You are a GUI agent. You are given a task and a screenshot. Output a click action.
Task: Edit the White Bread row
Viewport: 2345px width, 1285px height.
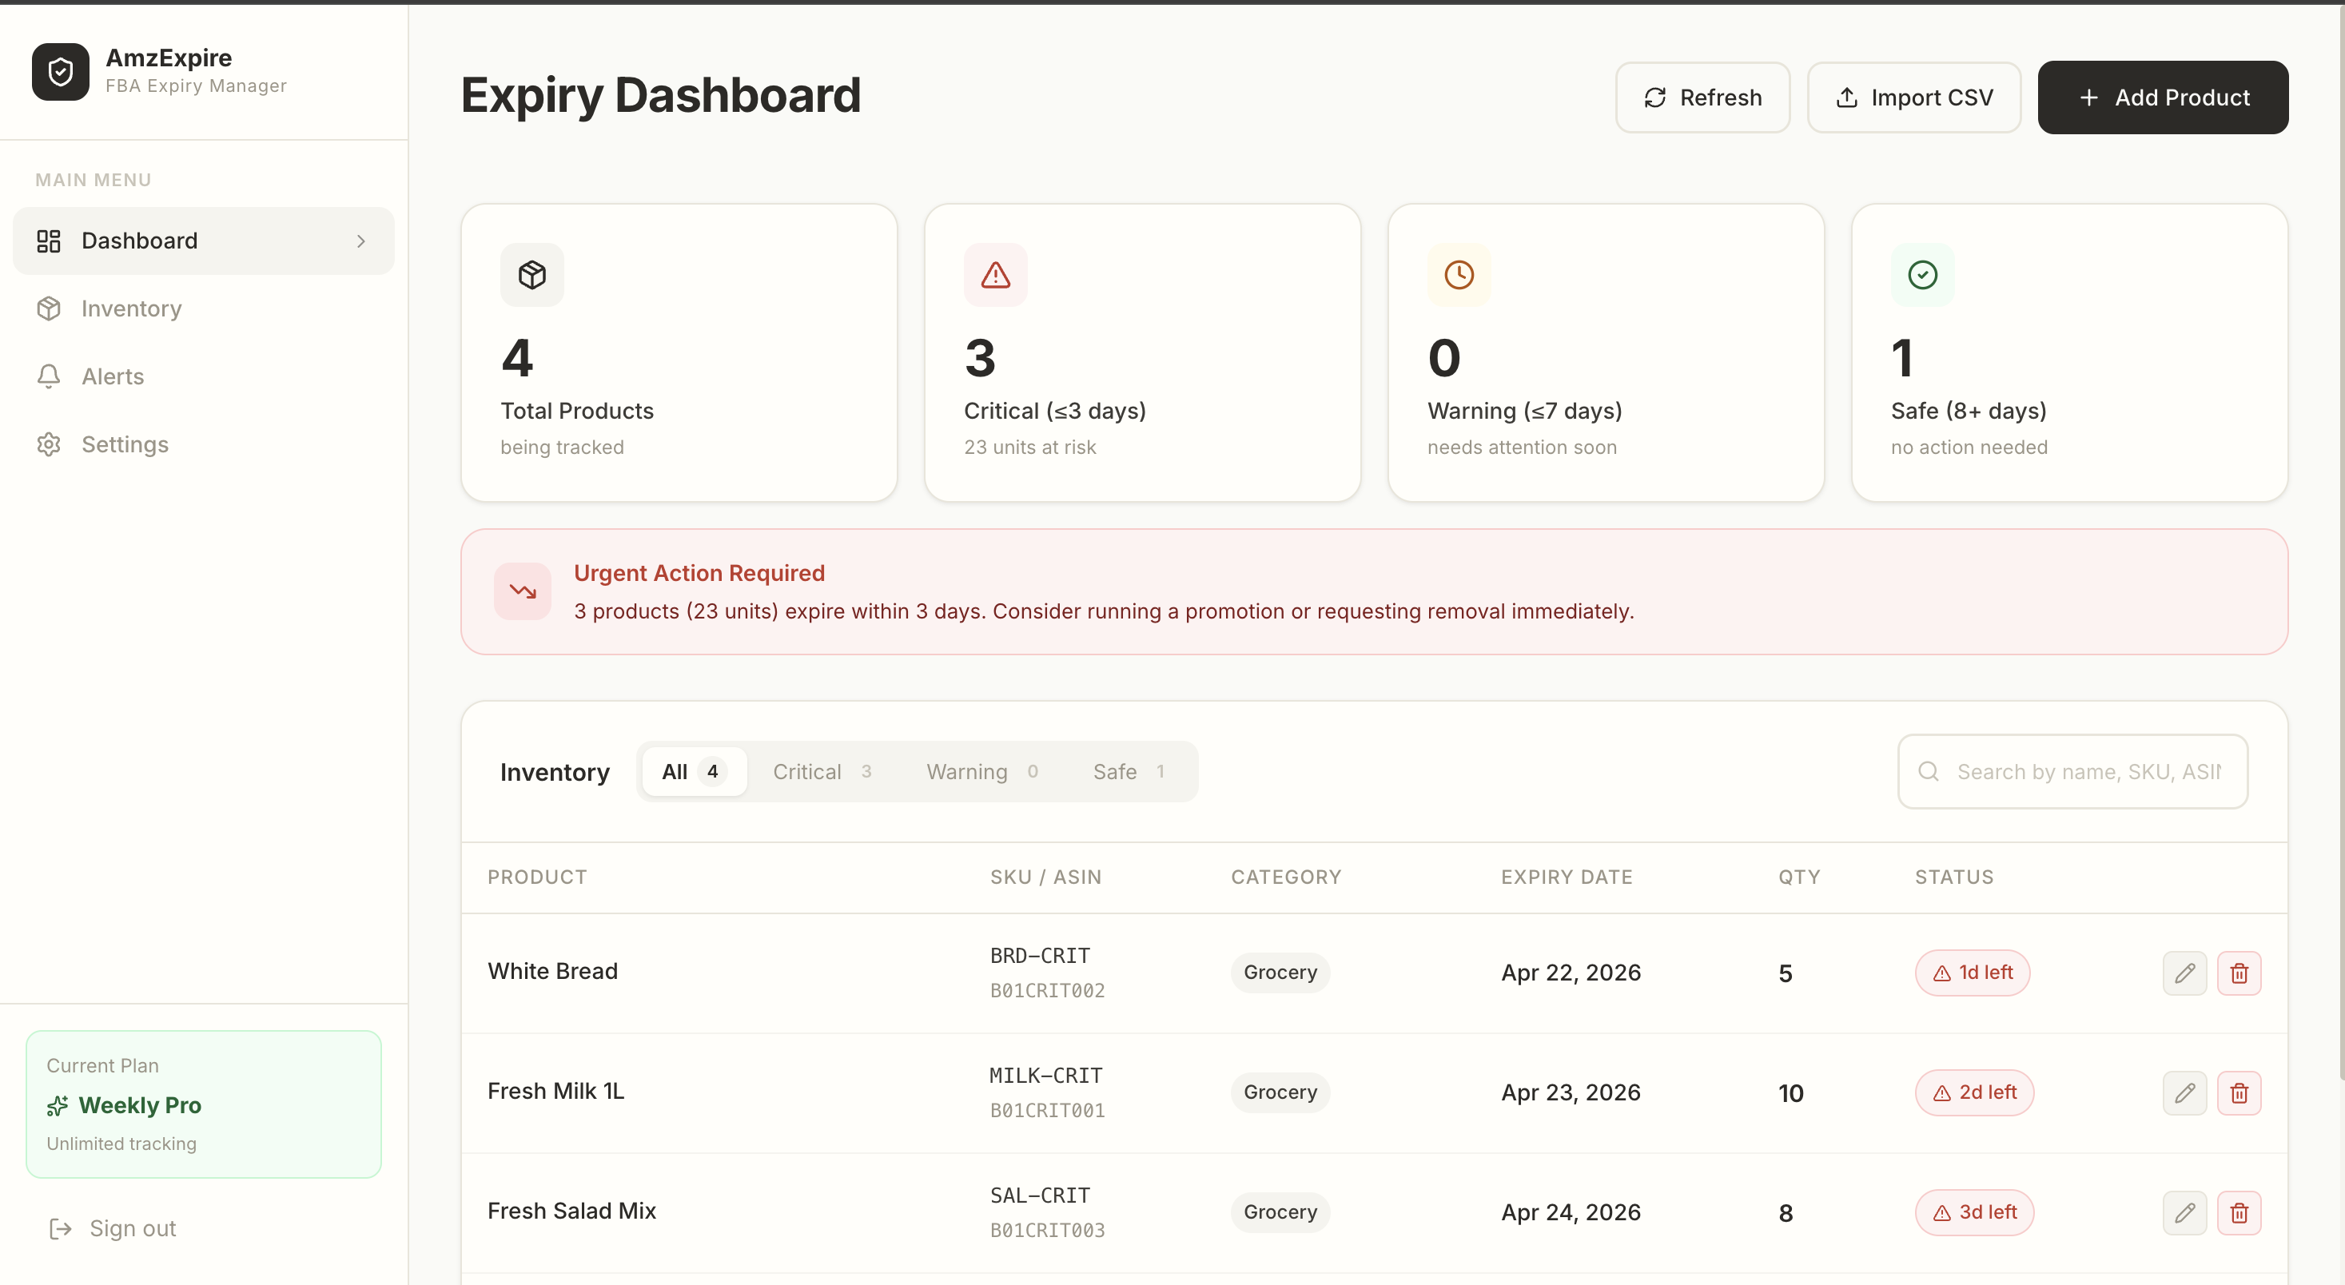point(2185,973)
